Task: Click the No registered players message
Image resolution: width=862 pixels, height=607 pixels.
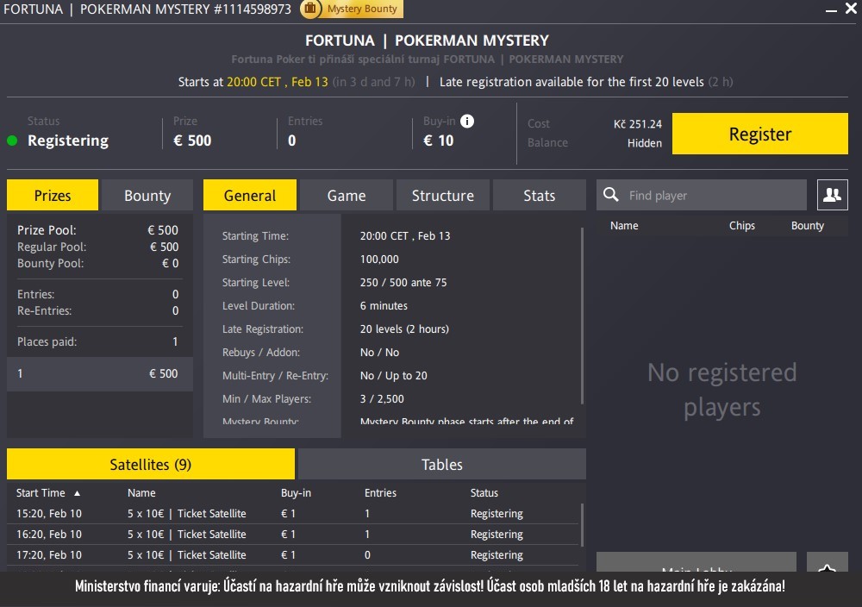Action: (x=721, y=390)
